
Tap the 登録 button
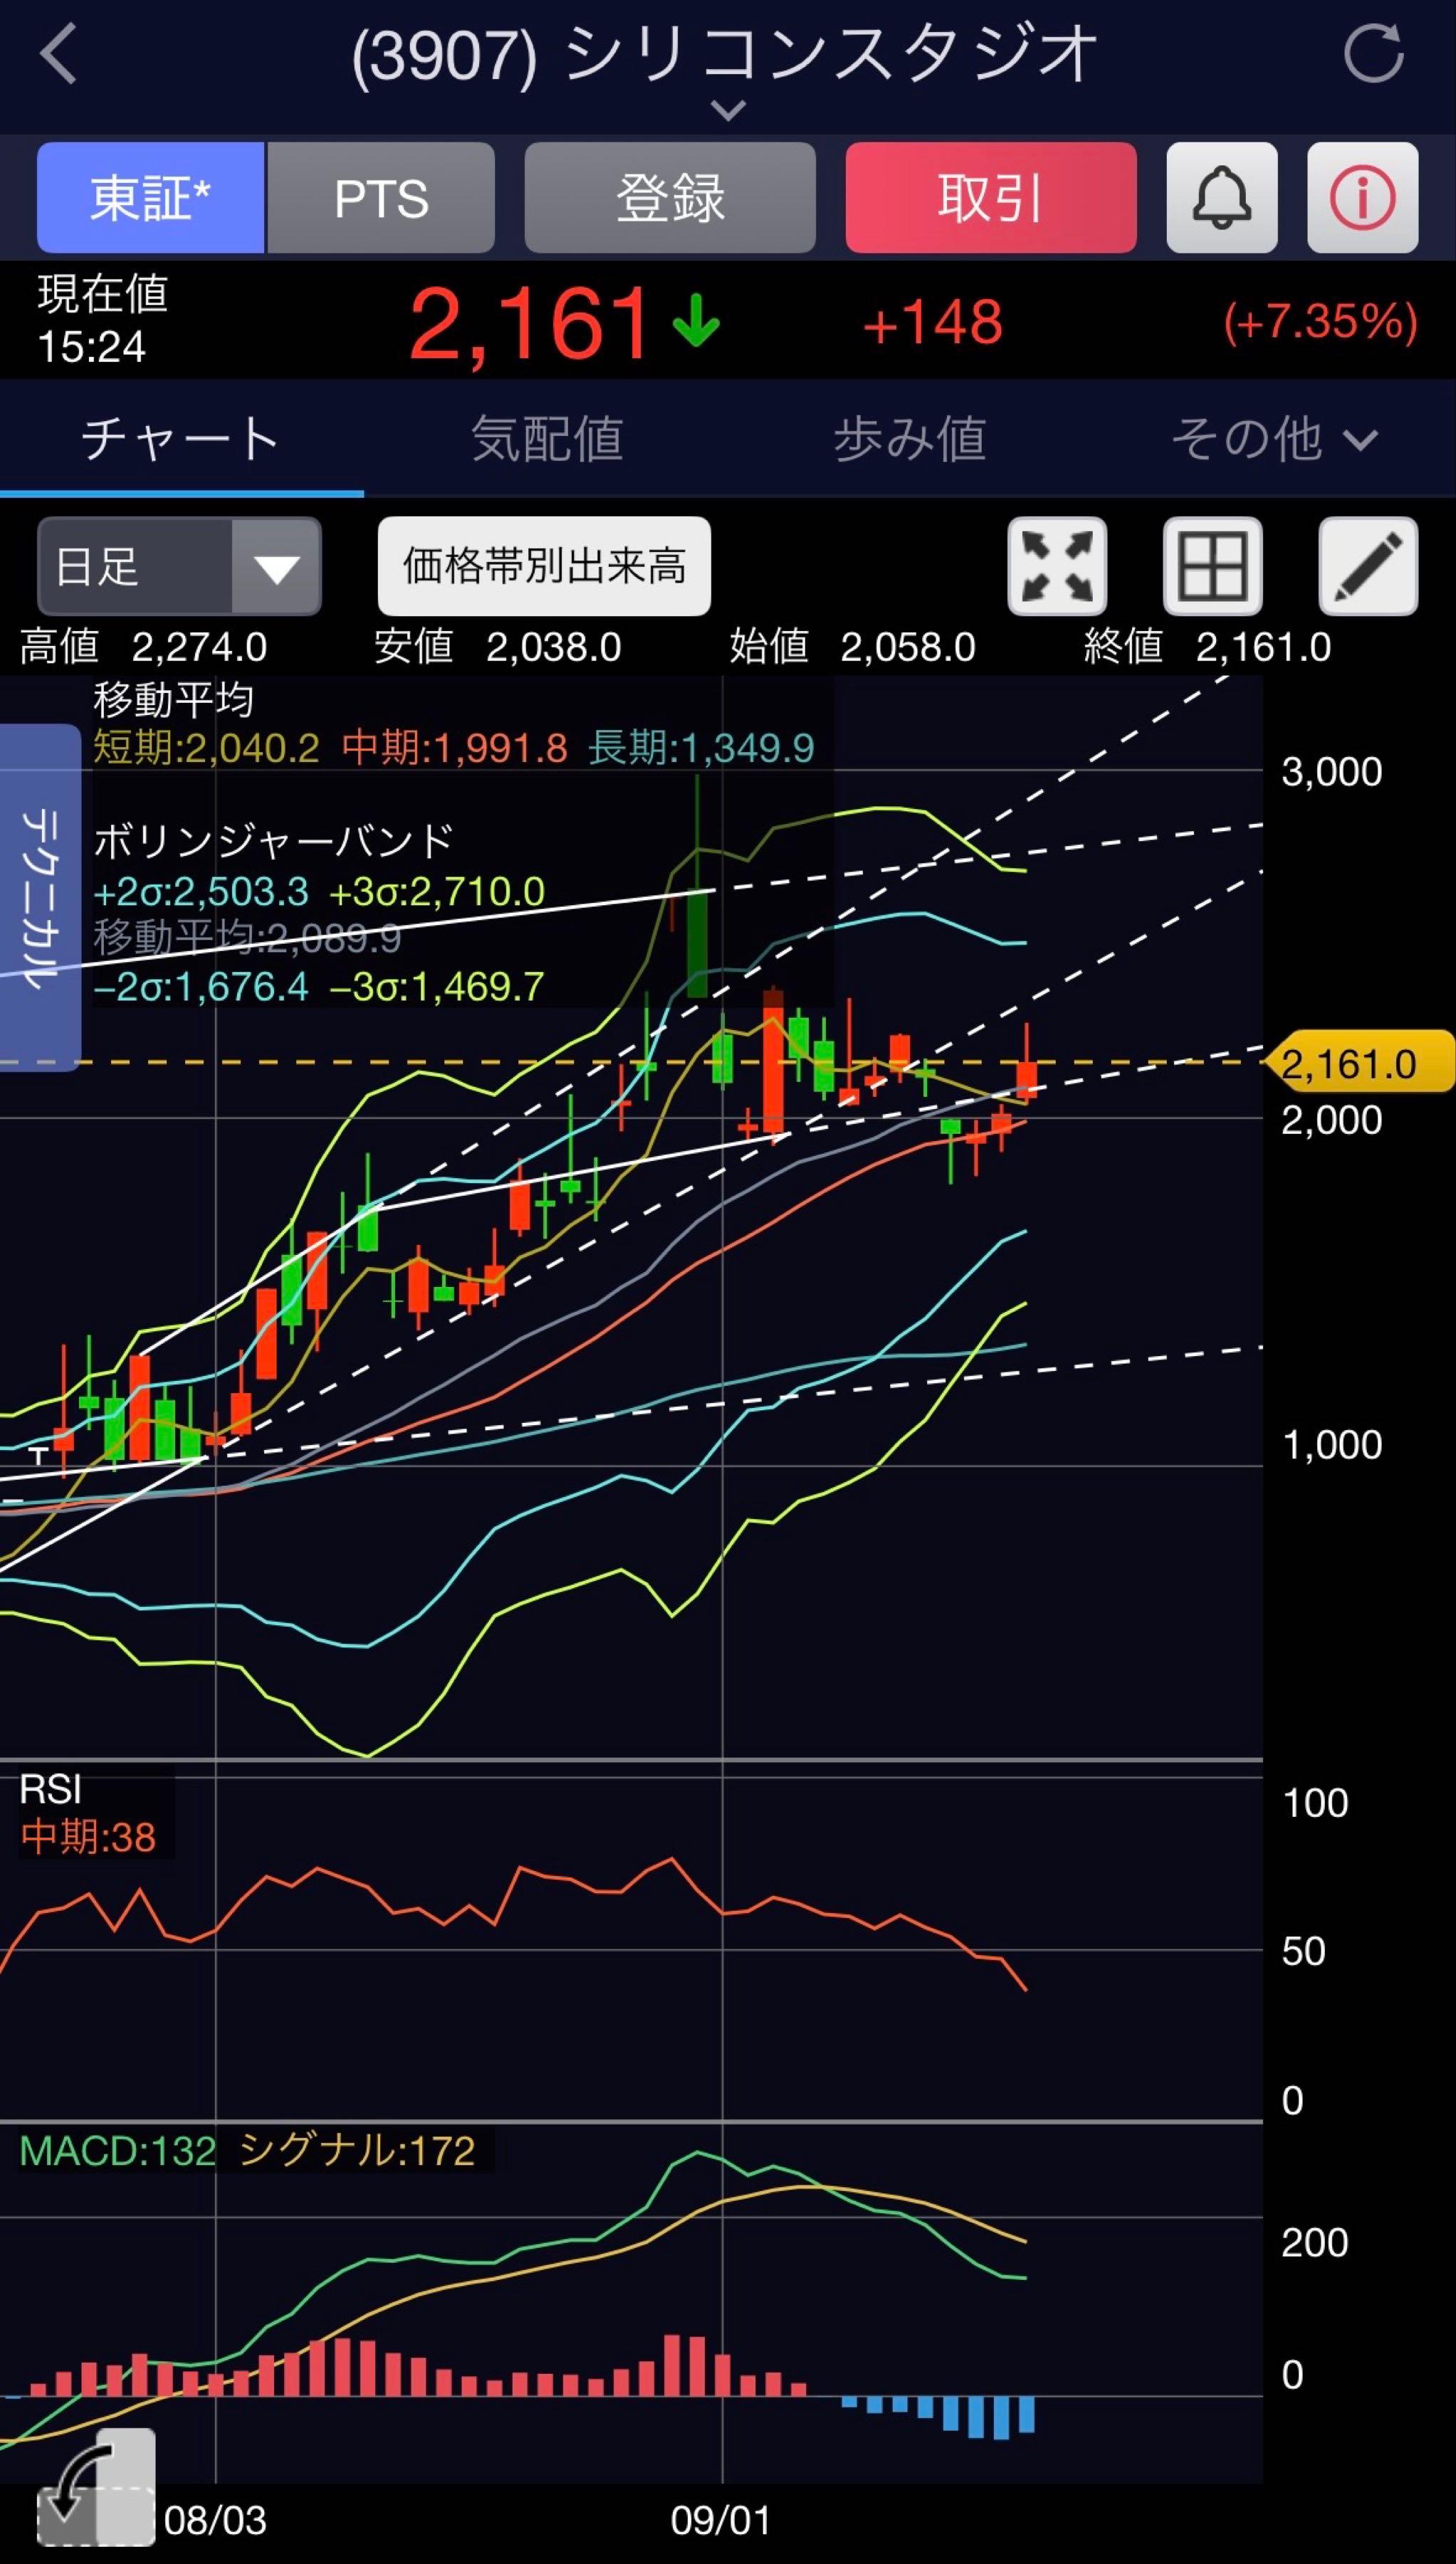point(670,197)
